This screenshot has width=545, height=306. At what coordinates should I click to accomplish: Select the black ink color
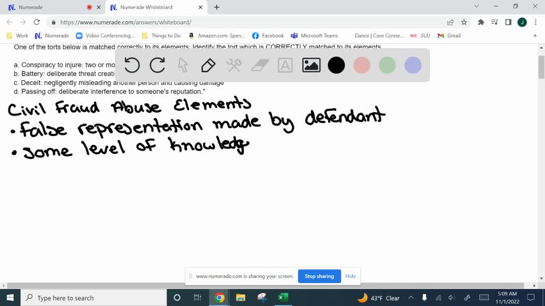pyautogui.click(x=336, y=65)
